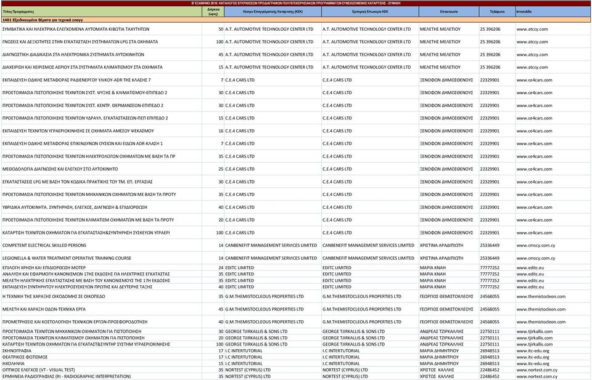Screen dimensions: 592x380
Task: Select phone 22750111 in ΠΡΟΕΤΟΙΜΑΣΙΑ ΤΕΧΝΙΤΩΝ ΜΗΧΑΝΙΚΩΝ row
Action: (490, 331)
